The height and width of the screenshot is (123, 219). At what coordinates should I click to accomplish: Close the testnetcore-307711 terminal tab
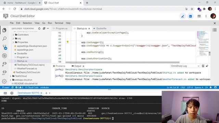coord(41,93)
